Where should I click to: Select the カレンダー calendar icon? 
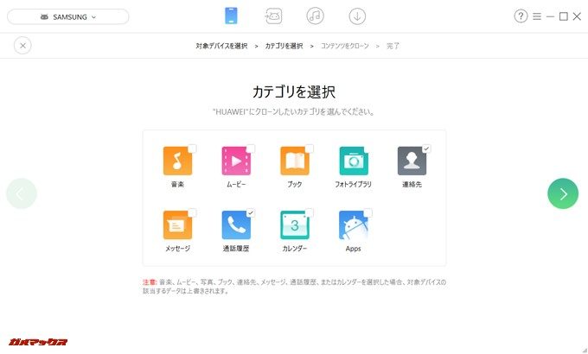294,225
